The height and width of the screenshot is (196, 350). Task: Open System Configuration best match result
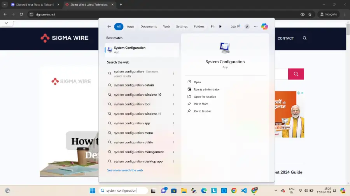pos(142,50)
